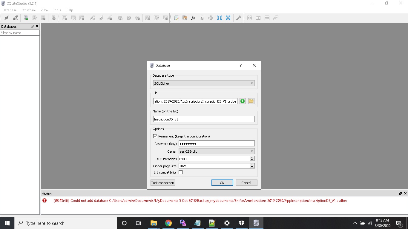Image resolution: width=408 pixels, height=229 pixels.
Task: Open the Database menu
Action: coord(10,10)
